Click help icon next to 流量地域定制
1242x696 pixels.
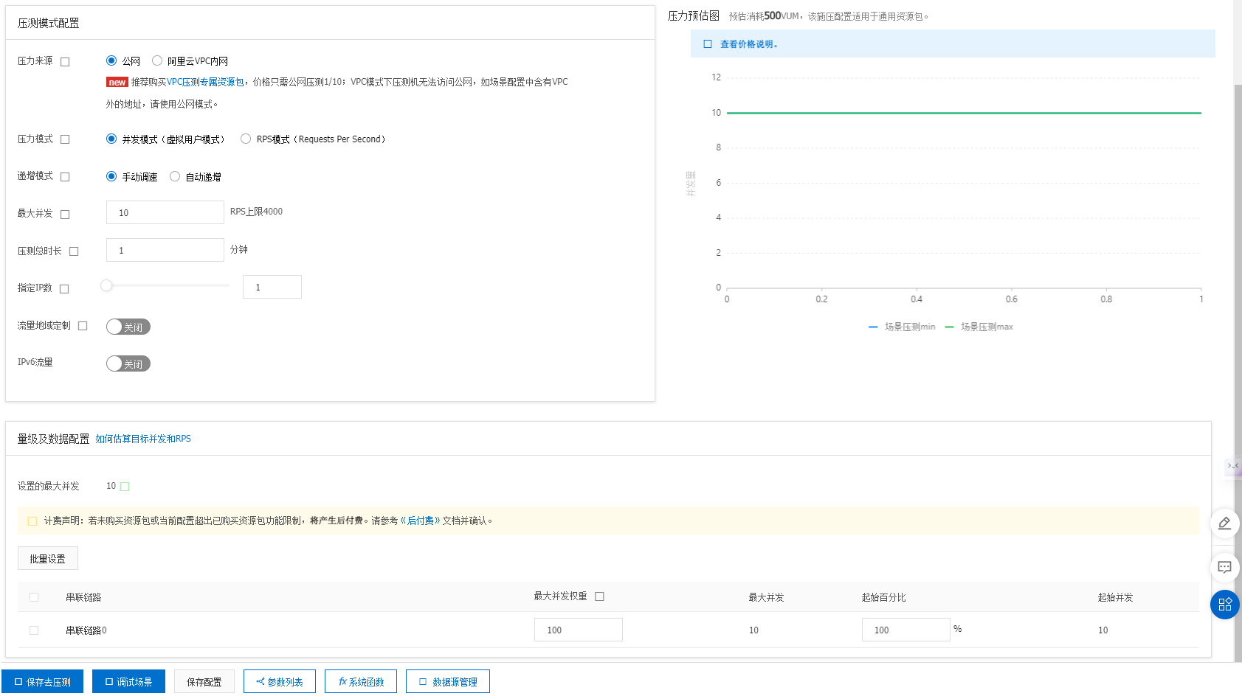point(83,326)
